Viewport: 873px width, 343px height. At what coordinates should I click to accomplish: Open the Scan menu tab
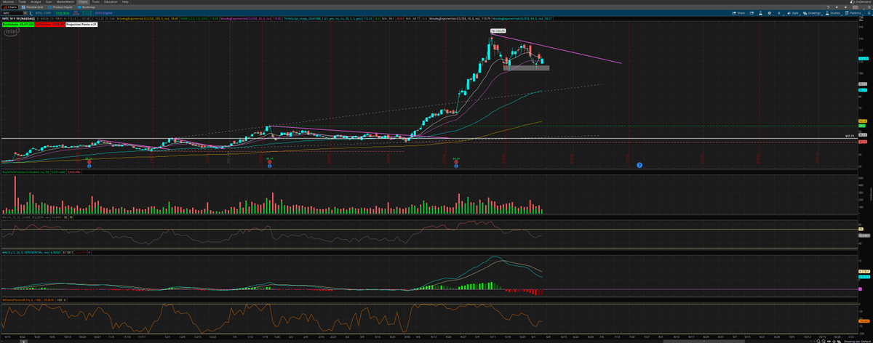point(50,2)
